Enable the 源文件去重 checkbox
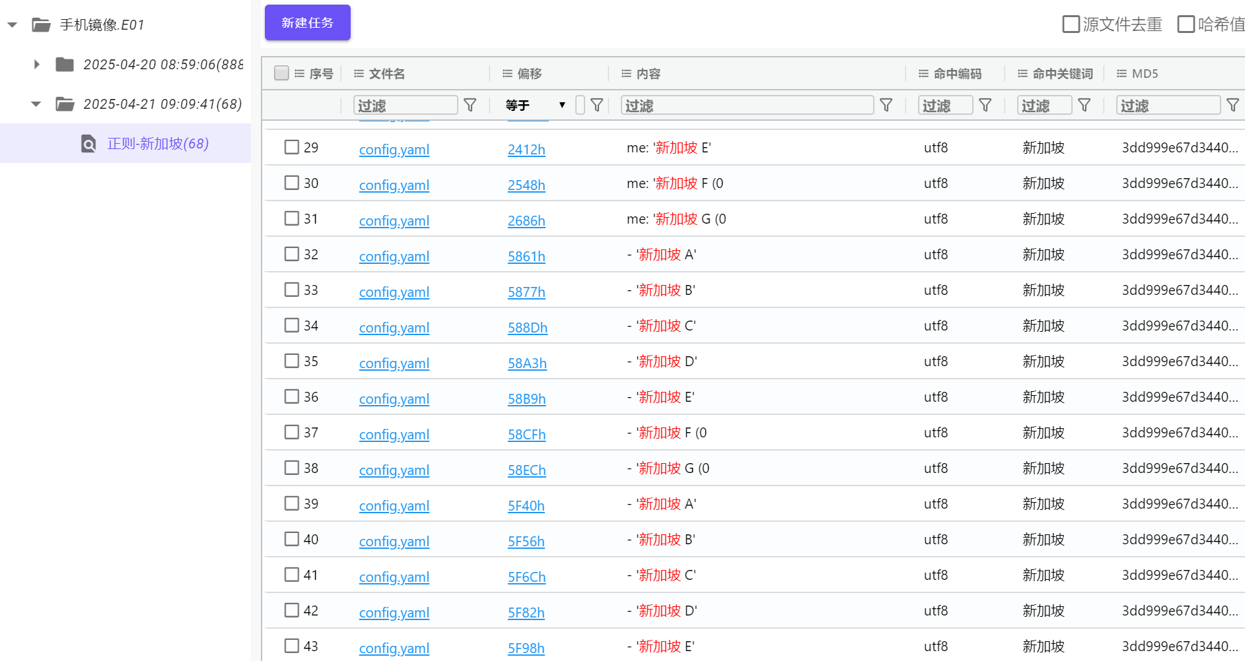Screen dimensions: 1245x661 1071,24
